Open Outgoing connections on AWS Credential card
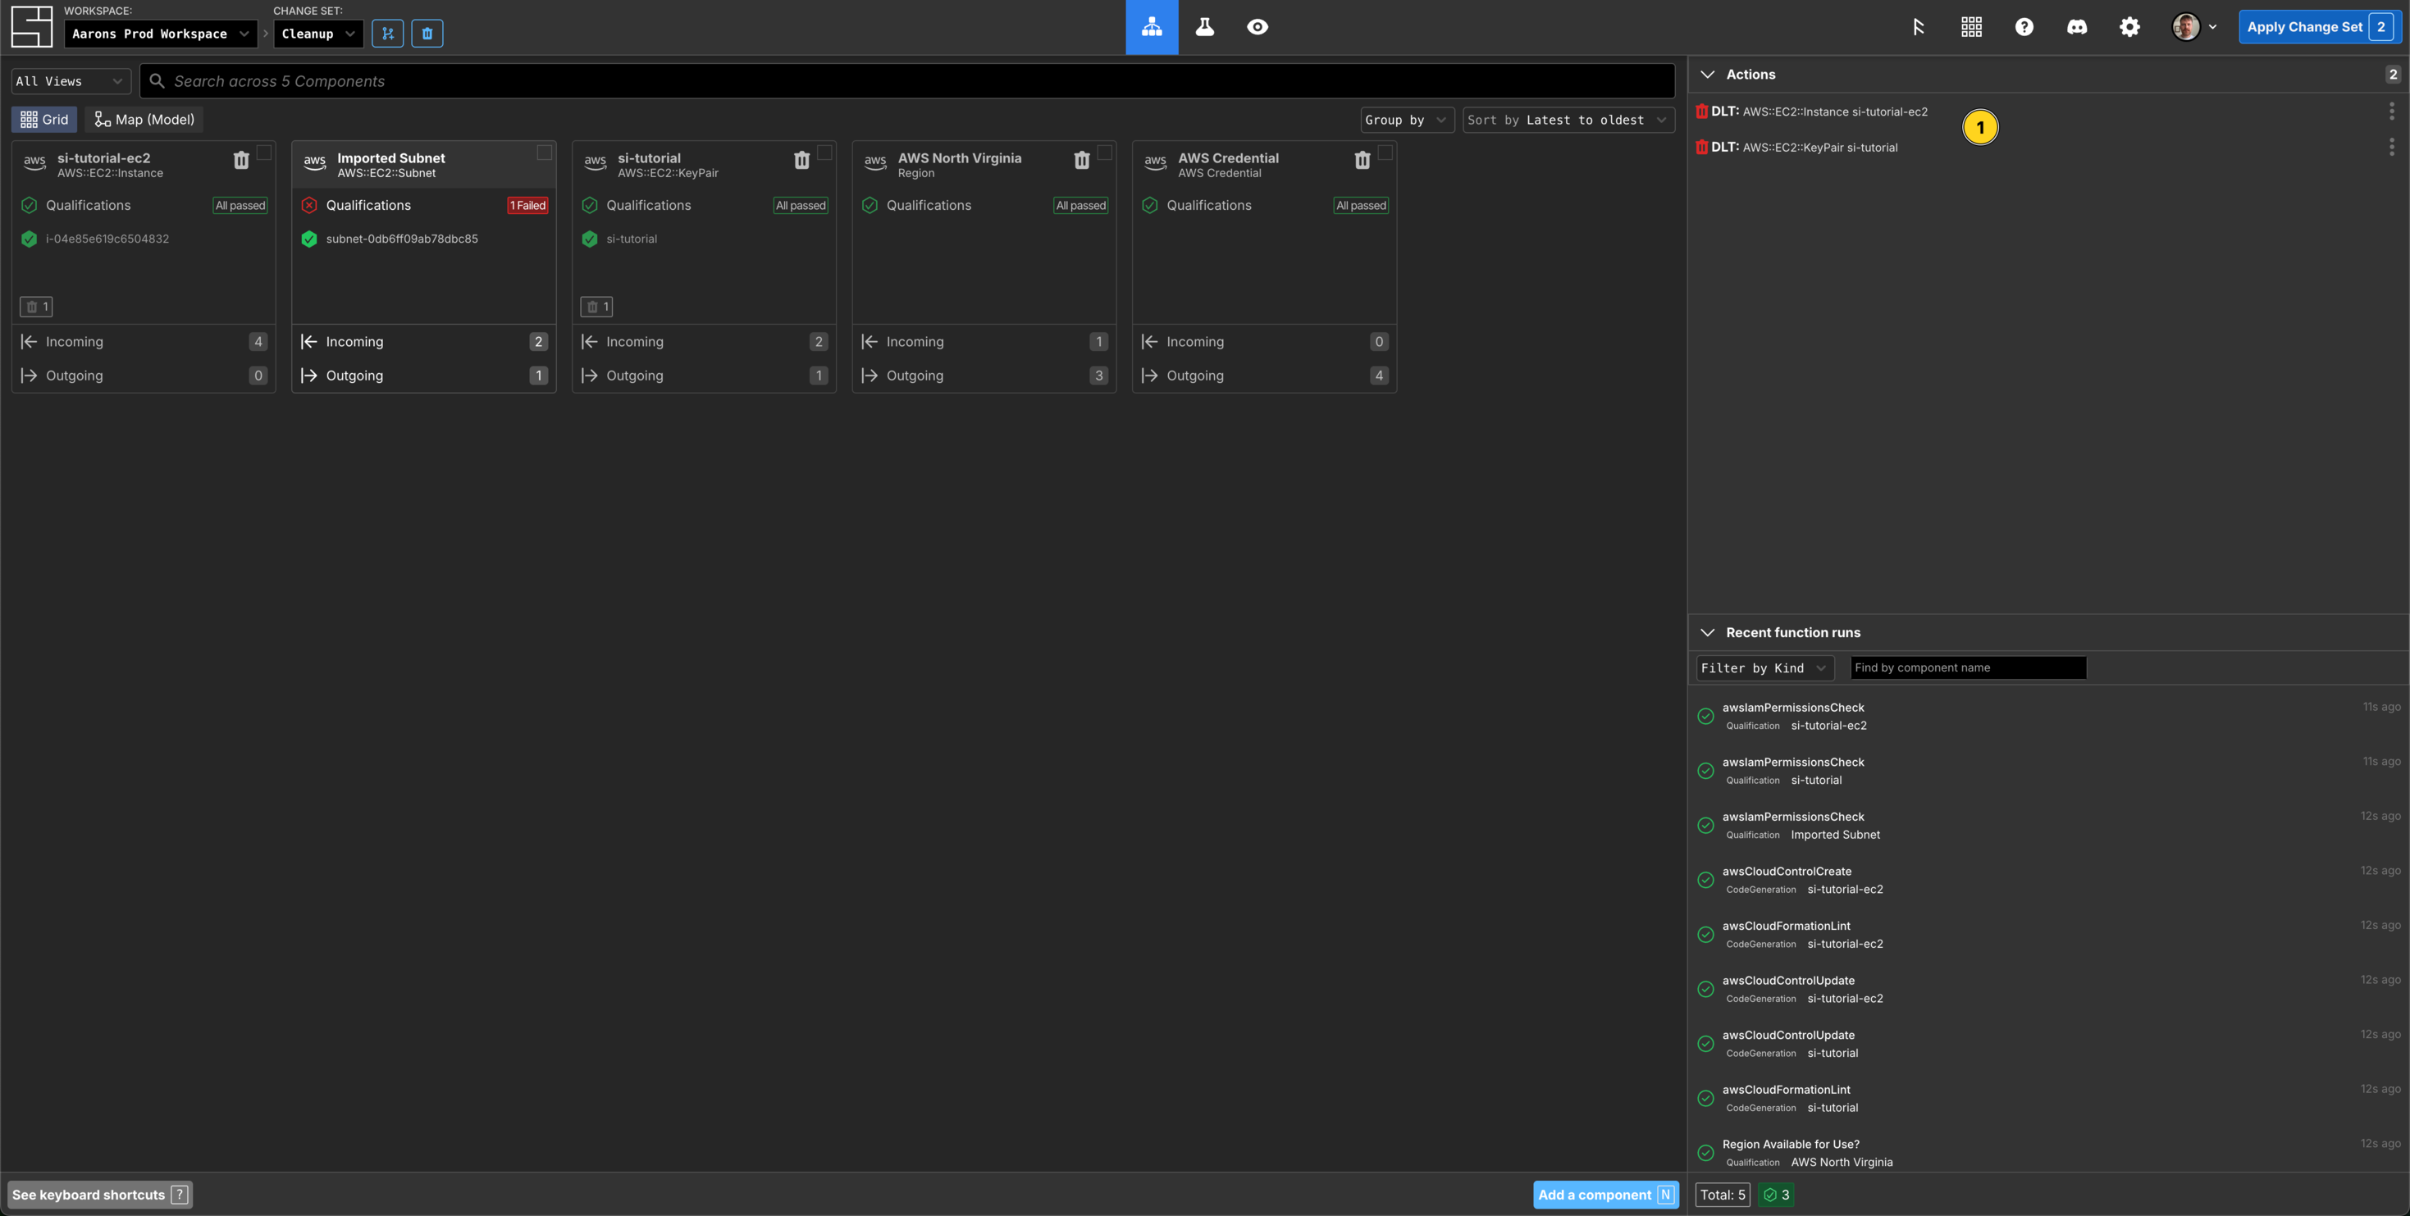 [x=1264, y=376]
